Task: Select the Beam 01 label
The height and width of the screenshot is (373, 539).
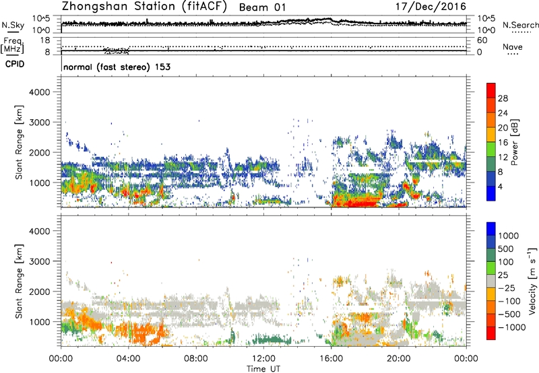Action: [263, 7]
